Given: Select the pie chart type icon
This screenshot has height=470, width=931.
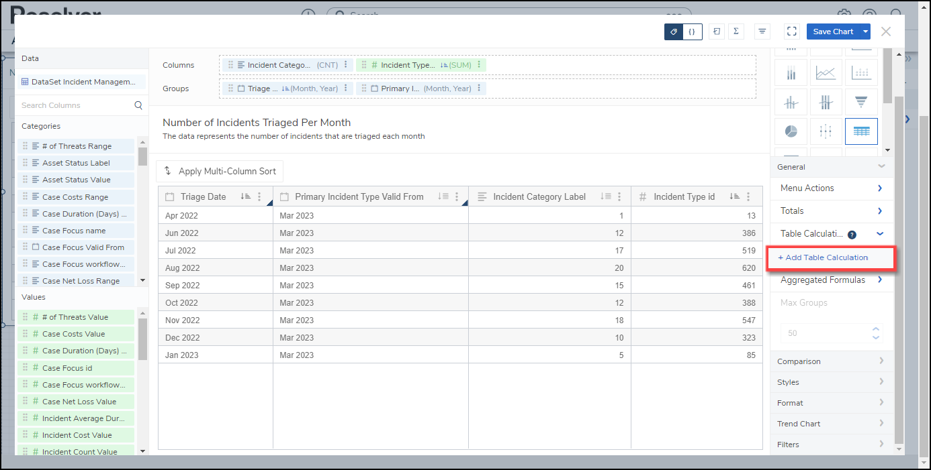Looking at the screenshot, I should point(791,131).
